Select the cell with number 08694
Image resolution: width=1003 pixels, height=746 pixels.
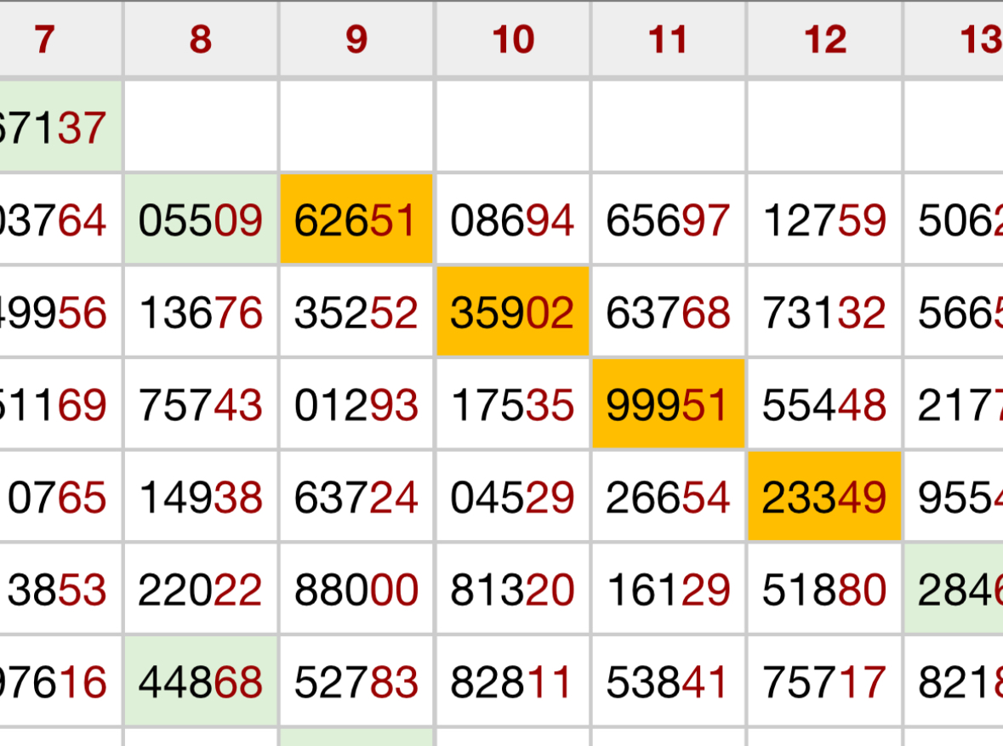tap(513, 220)
